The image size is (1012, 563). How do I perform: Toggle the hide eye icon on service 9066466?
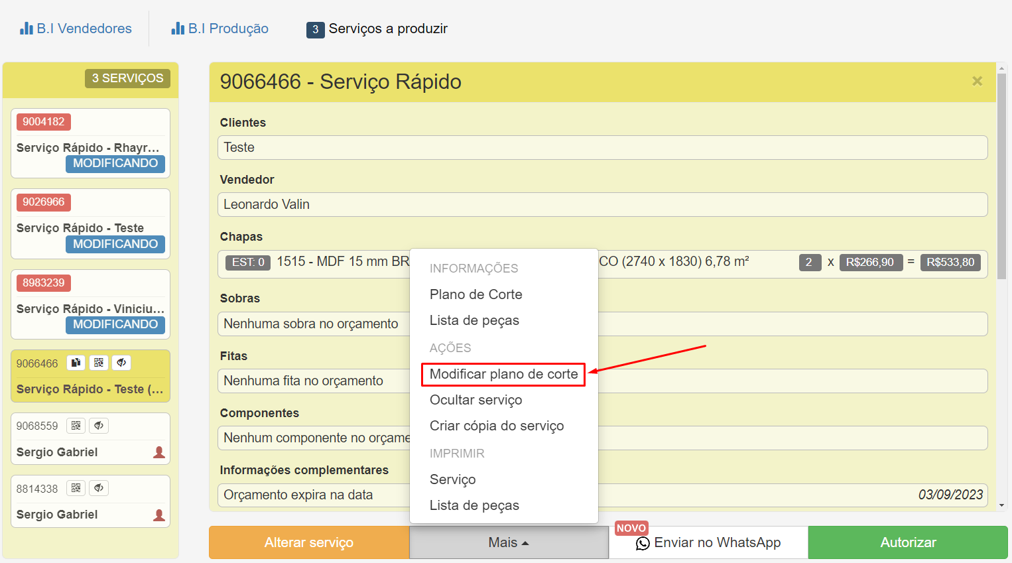[x=121, y=363]
